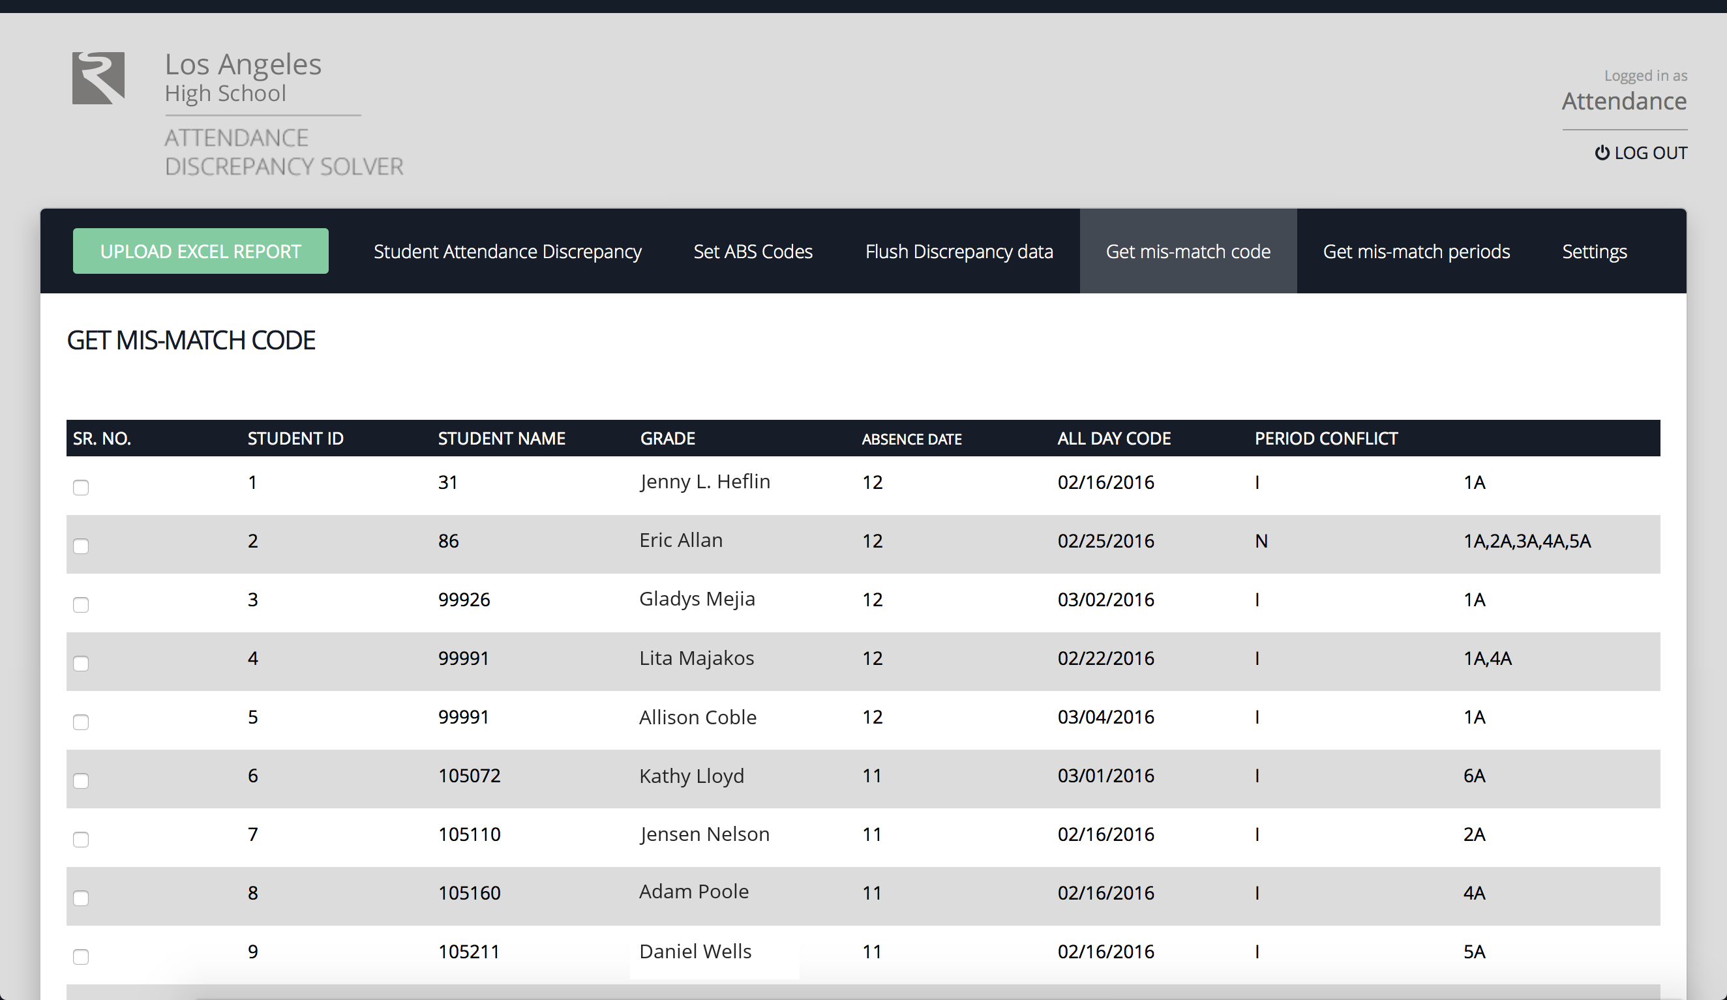Check the box for Kathy Lloyd row
Image resolution: width=1727 pixels, height=1000 pixels.
pyautogui.click(x=81, y=781)
